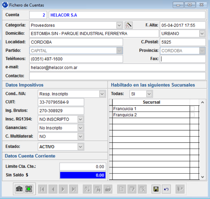Click the edit record icon
Screen dimensions: 210x199
point(132,189)
